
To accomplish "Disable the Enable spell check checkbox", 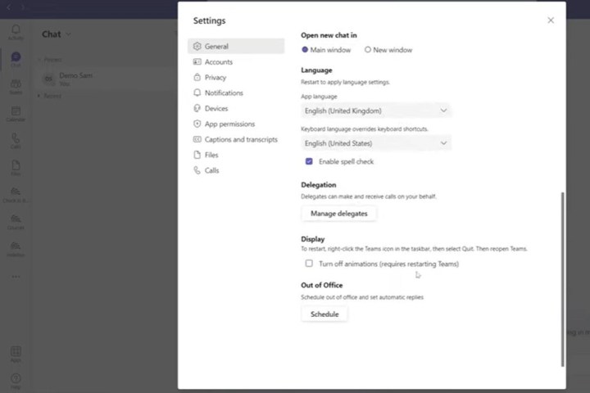I will 309,161.
